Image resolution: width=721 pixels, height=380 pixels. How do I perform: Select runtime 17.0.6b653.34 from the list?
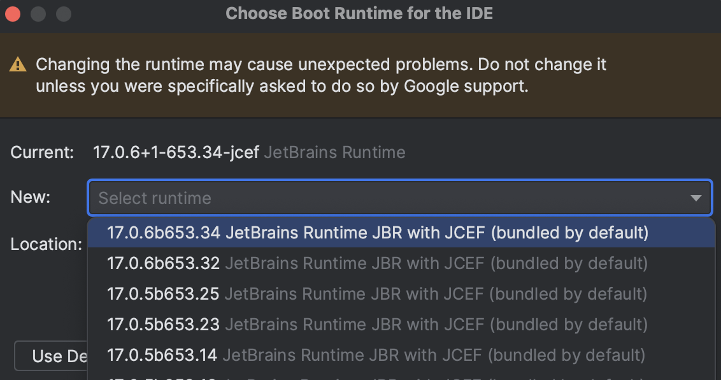[401, 233]
